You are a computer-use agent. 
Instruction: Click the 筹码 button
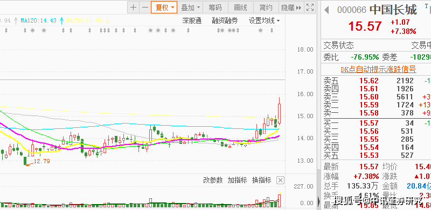point(215,8)
